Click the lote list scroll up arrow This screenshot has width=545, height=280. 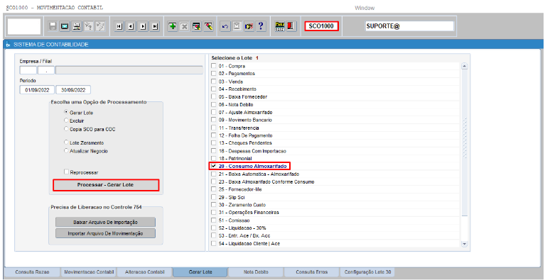[x=465, y=66]
